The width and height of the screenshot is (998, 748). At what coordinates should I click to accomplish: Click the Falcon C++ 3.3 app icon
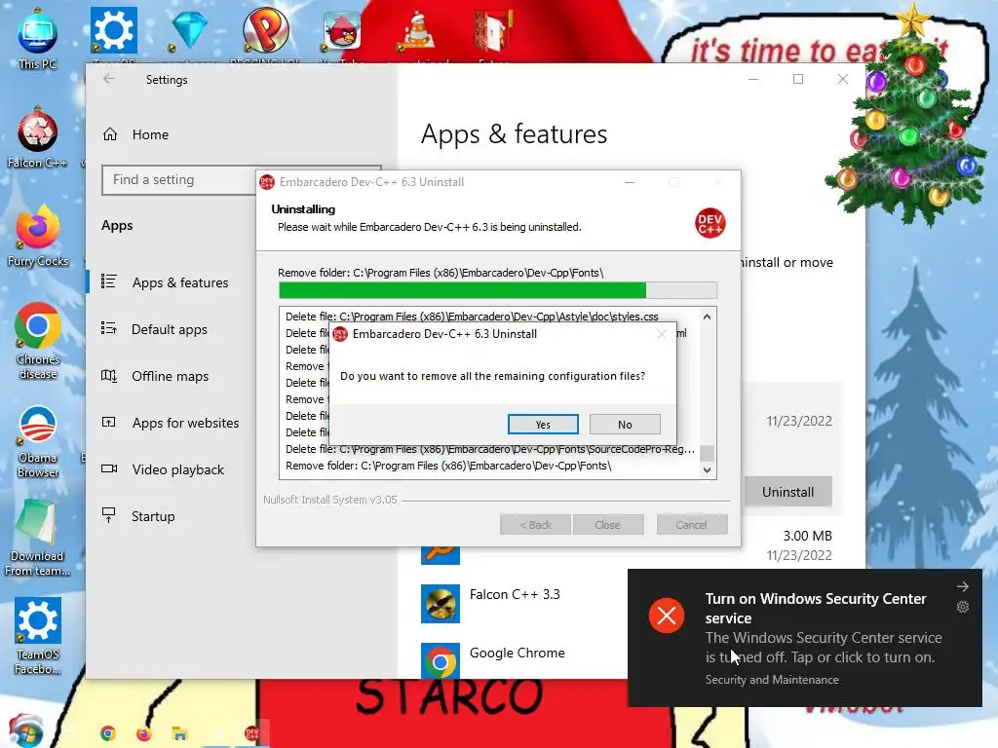(441, 604)
